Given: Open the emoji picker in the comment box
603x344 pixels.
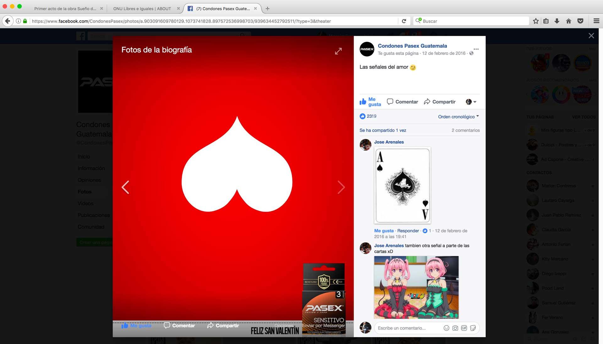Looking at the screenshot, I should tap(446, 328).
